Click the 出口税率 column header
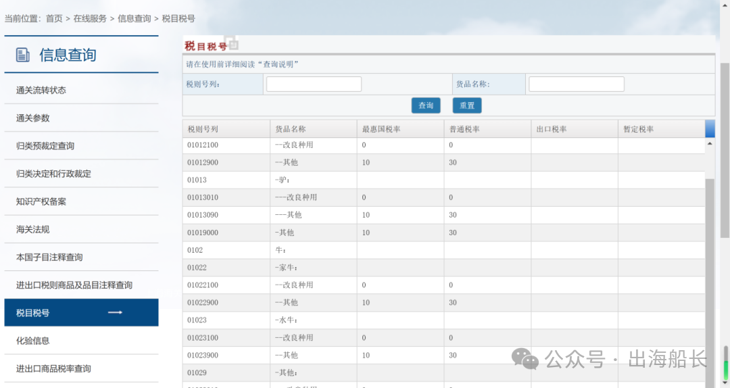Image resolution: width=730 pixels, height=388 pixels. point(575,129)
